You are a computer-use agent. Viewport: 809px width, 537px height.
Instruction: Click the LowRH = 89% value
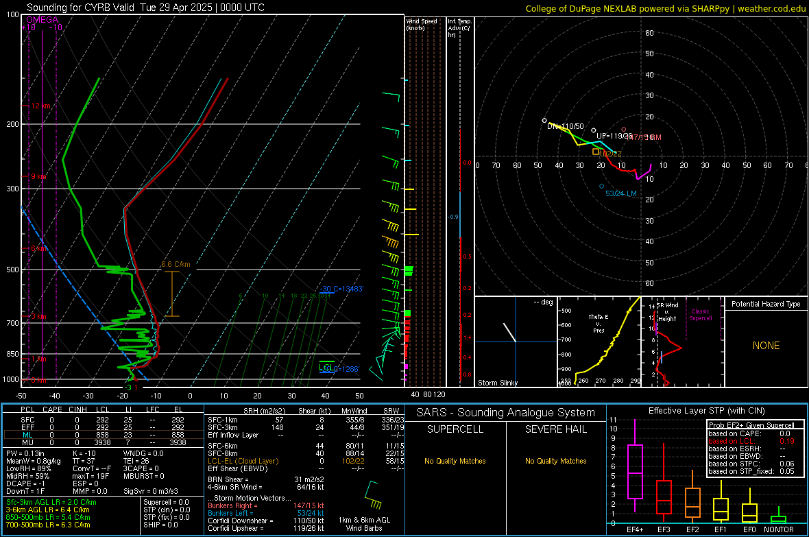28,468
